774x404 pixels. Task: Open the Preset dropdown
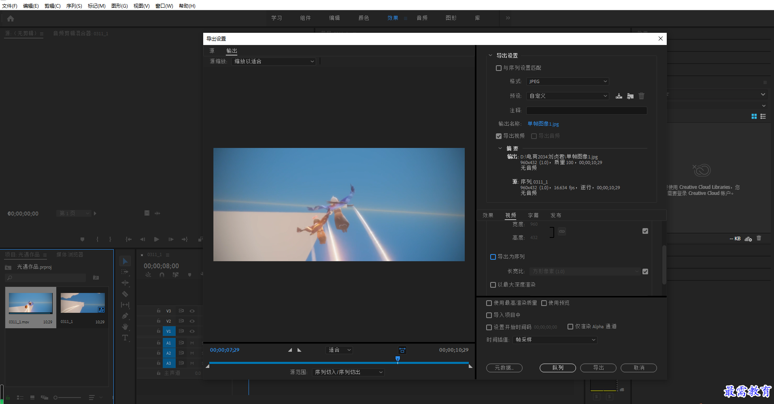[x=568, y=96]
